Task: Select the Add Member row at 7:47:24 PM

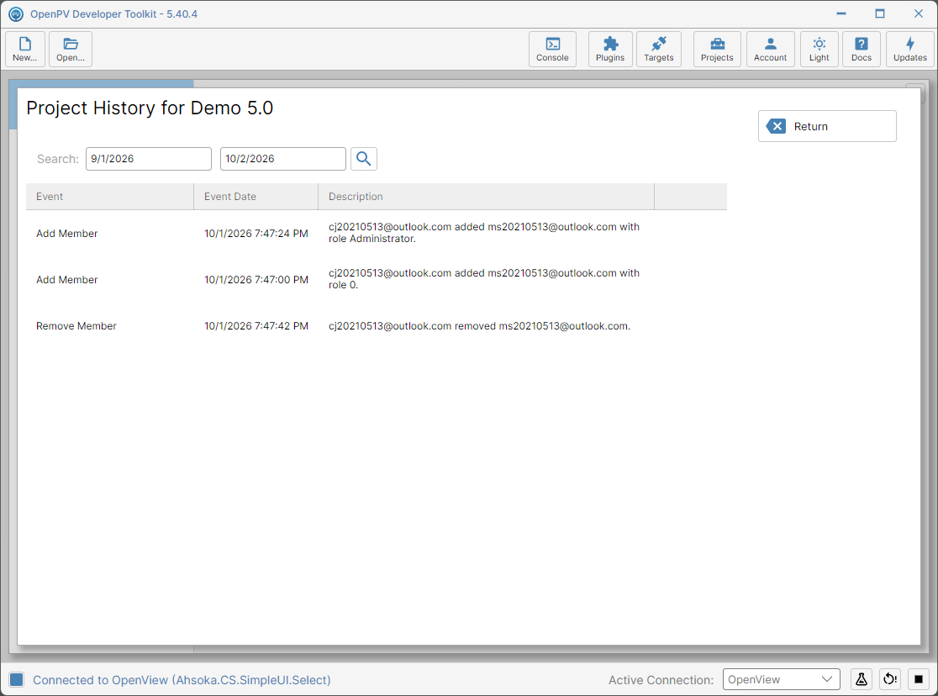Action: pyautogui.click(x=377, y=234)
